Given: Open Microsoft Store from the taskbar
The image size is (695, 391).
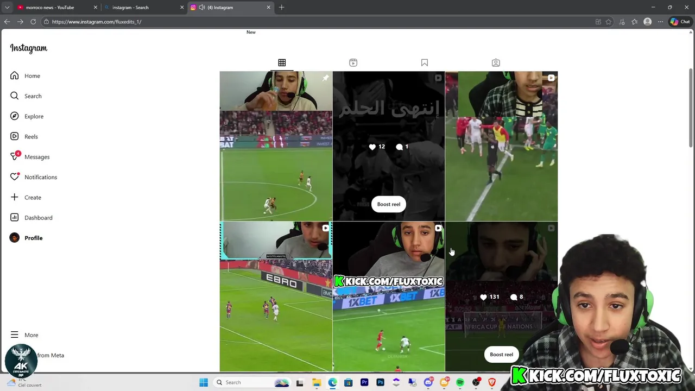Looking at the screenshot, I should 348,382.
